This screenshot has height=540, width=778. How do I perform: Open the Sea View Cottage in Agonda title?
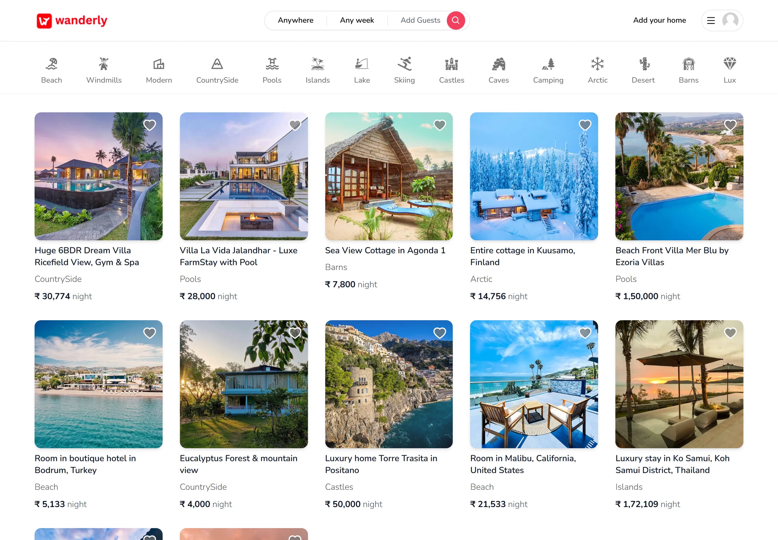[385, 250]
